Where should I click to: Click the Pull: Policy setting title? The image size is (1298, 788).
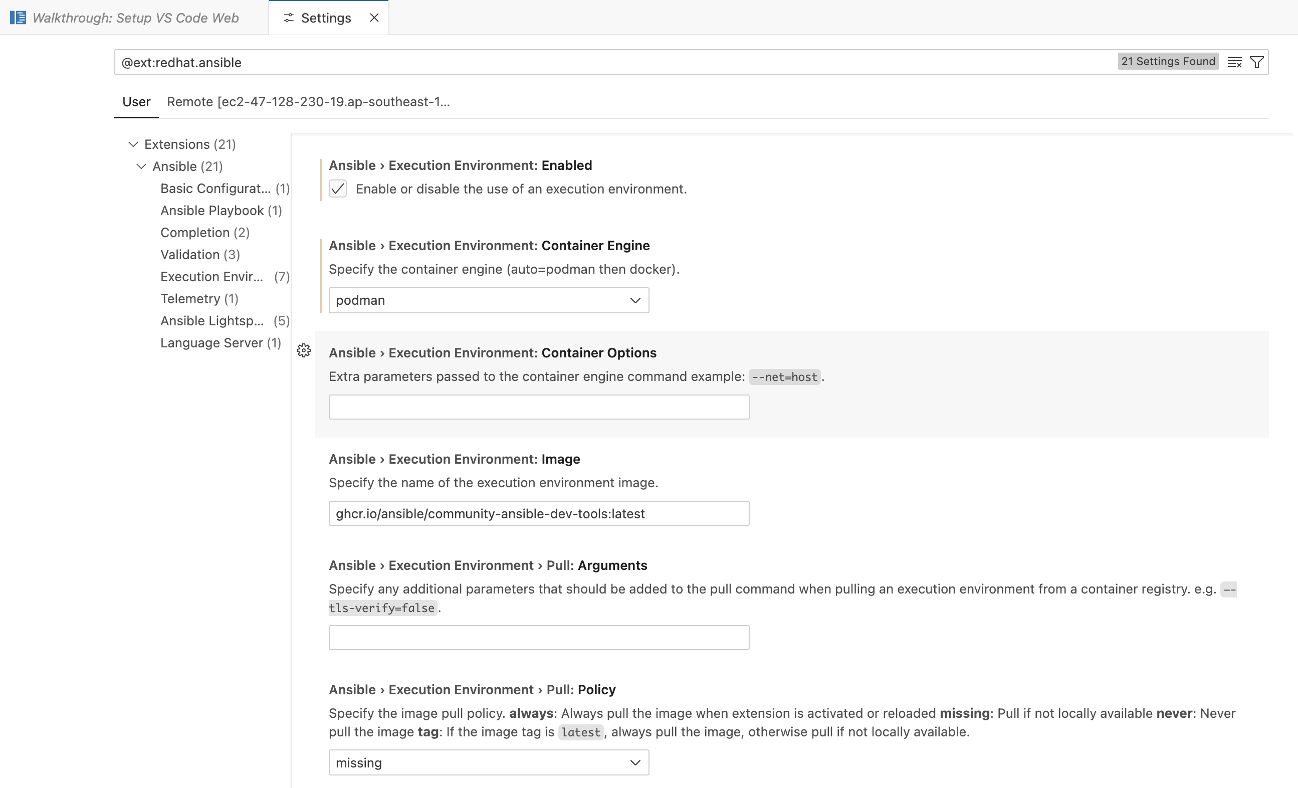473,690
